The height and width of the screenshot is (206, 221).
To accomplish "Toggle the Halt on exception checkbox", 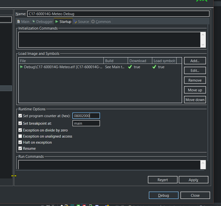I will 20,142.
